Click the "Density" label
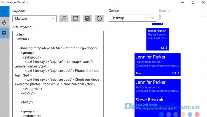The height and width of the screenshot is (117, 207). click(x=165, y=11)
